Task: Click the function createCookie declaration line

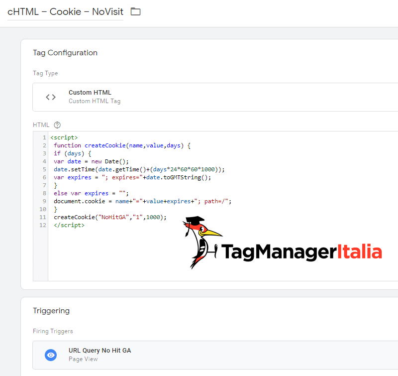Action: [x=122, y=145]
